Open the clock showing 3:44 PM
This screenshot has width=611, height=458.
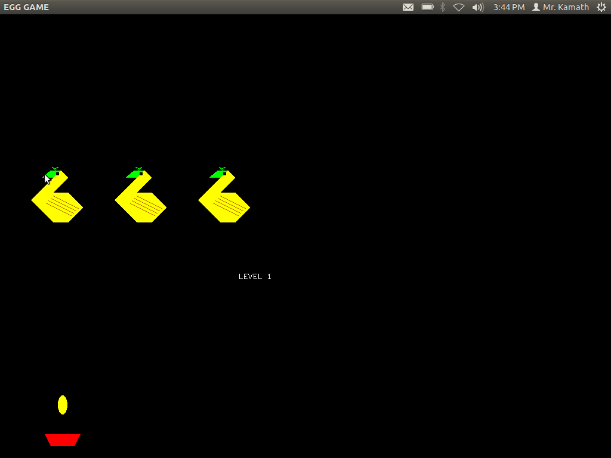[x=508, y=7]
